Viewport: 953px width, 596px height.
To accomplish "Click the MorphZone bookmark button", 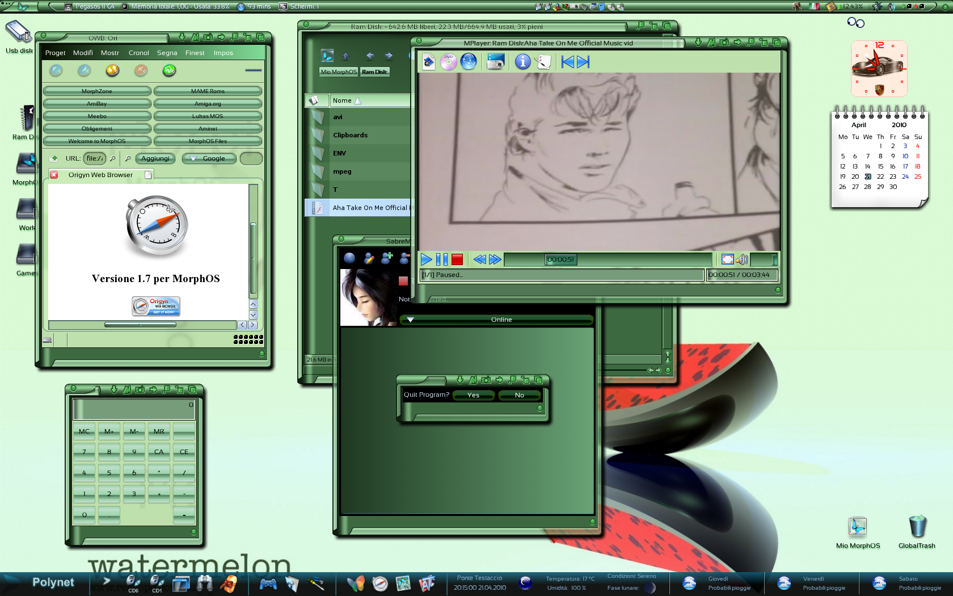I will coord(97,91).
